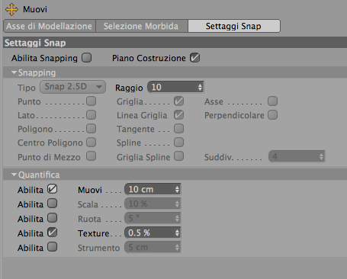
Task: Collapse the Snapping section triangle
Action: click(14, 72)
